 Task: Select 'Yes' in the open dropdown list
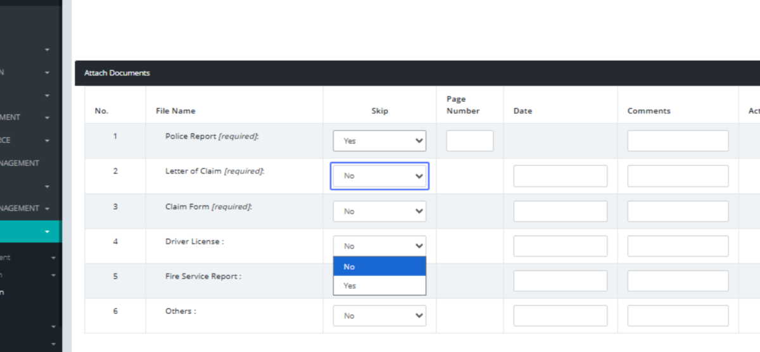pyautogui.click(x=379, y=286)
